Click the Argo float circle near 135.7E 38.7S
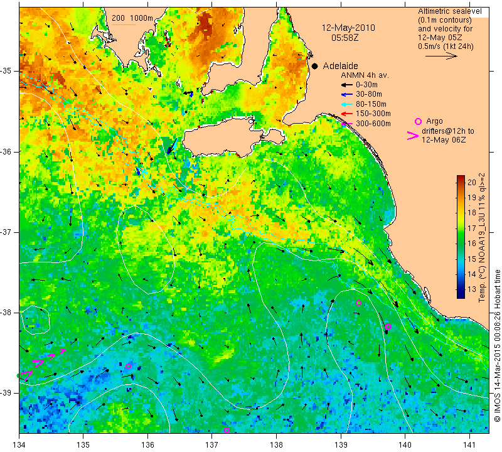 (x=128, y=366)
